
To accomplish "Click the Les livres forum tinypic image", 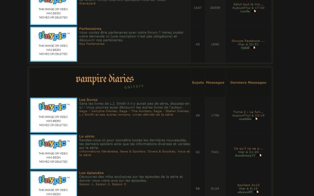I will (x=53, y=115).
